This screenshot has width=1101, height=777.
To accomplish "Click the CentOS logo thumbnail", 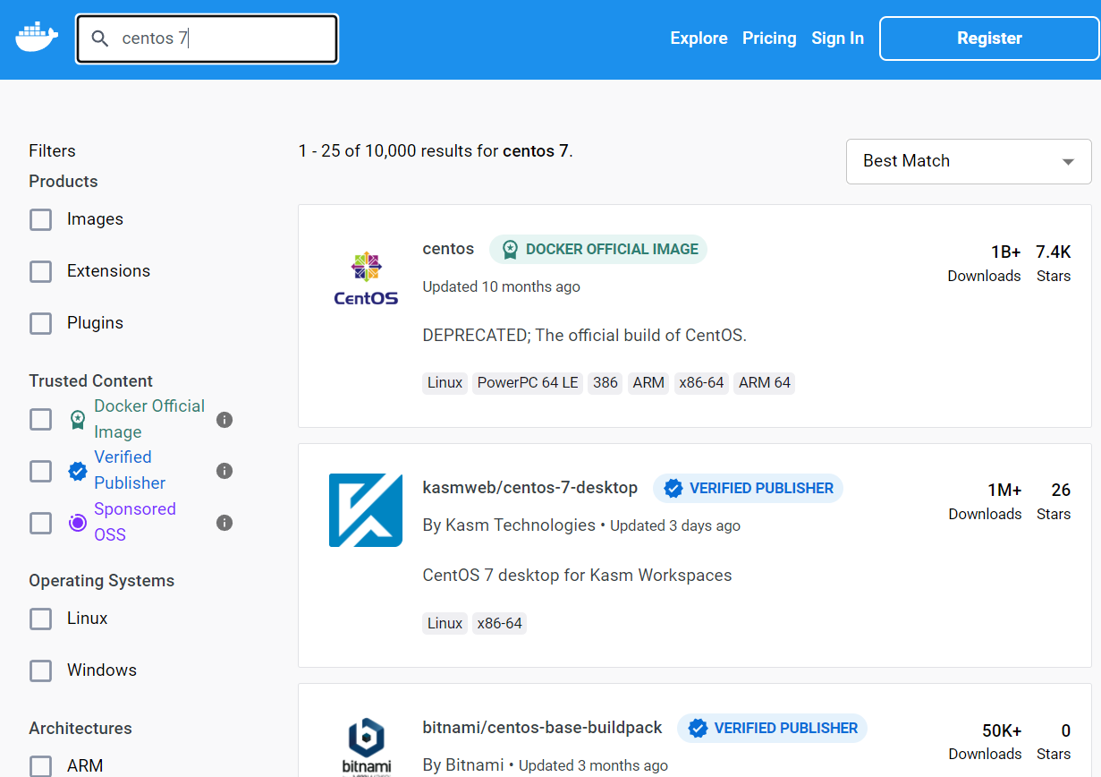I will coord(366,278).
